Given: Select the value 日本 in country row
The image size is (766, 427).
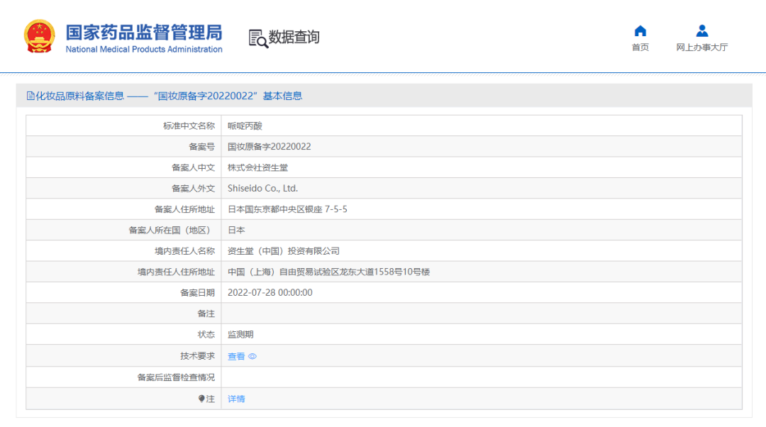Looking at the screenshot, I should click(236, 230).
